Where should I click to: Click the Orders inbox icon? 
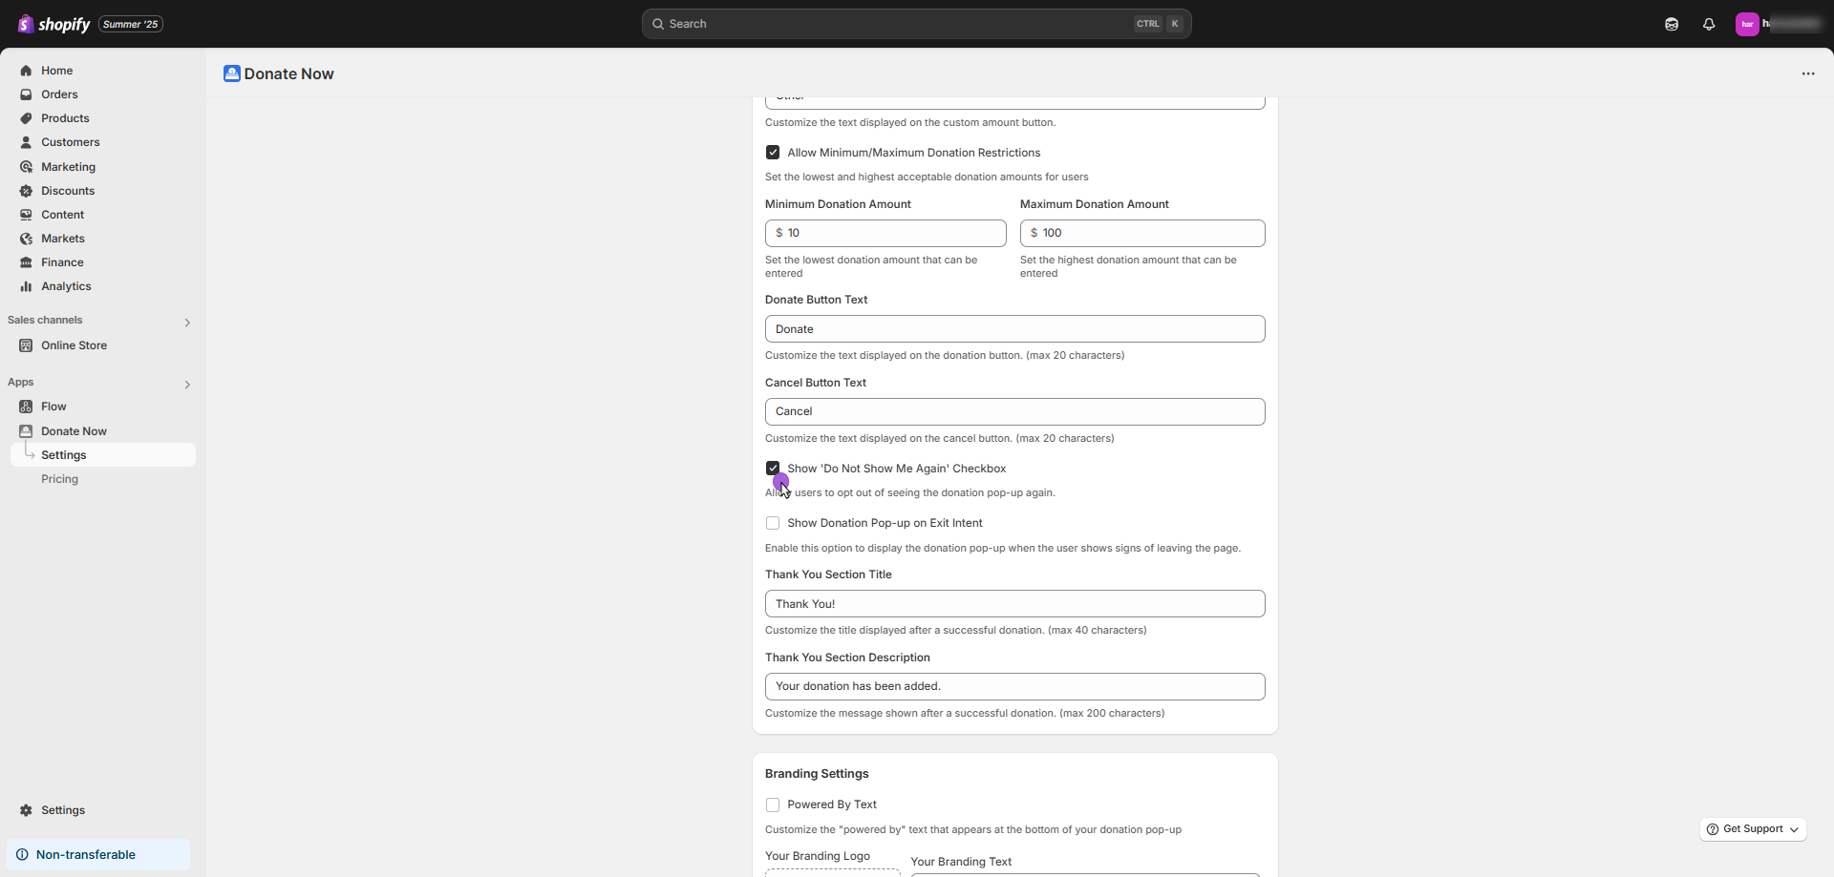[x=26, y=94]
